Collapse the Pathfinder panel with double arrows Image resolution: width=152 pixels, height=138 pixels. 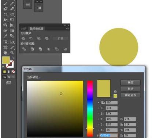(x=64, y=25)
